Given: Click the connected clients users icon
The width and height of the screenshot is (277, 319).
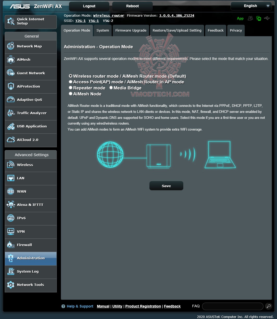Looking at the screenshot, I should [250, 18].
